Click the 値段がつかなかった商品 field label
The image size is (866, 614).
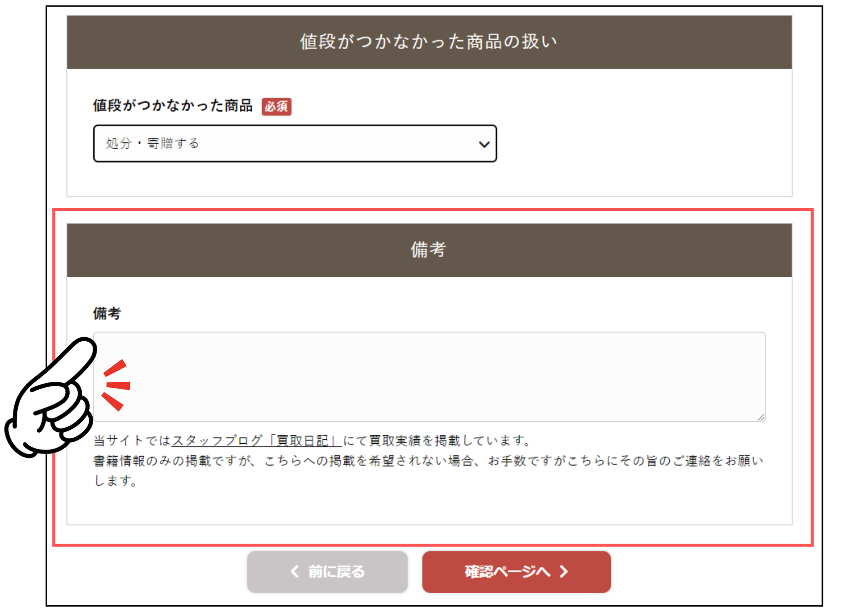tap(172, 105)
